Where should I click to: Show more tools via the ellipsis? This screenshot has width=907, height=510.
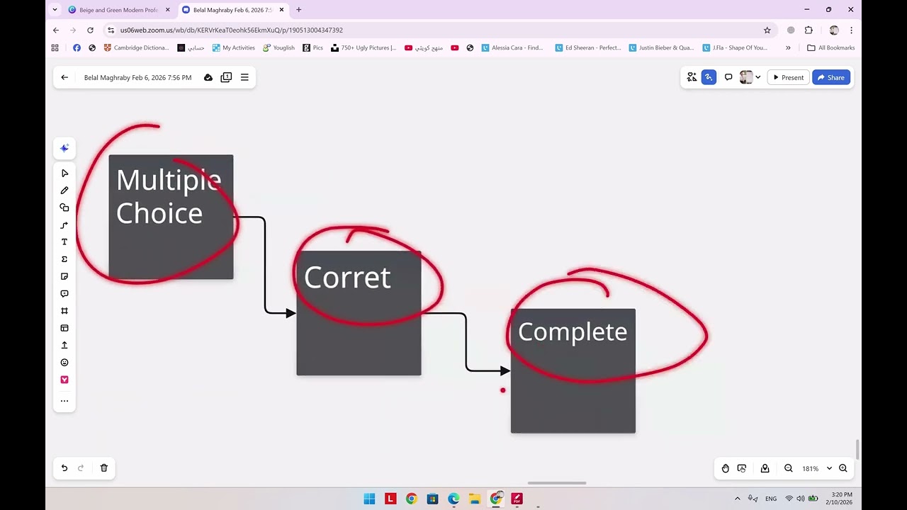tap(64, 401)
